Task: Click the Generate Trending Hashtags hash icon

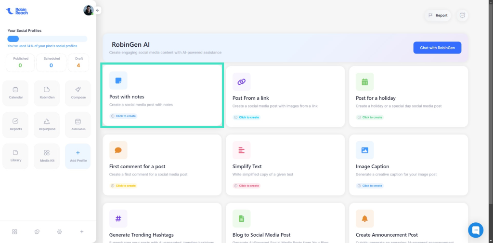Action: pyautogui.click(x=118, y=218)
